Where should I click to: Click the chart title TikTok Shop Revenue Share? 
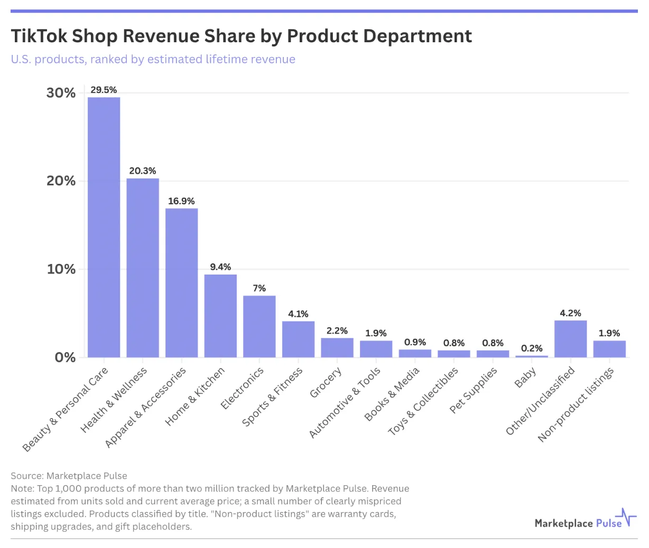pyautogui.click(x=241, y=36)
